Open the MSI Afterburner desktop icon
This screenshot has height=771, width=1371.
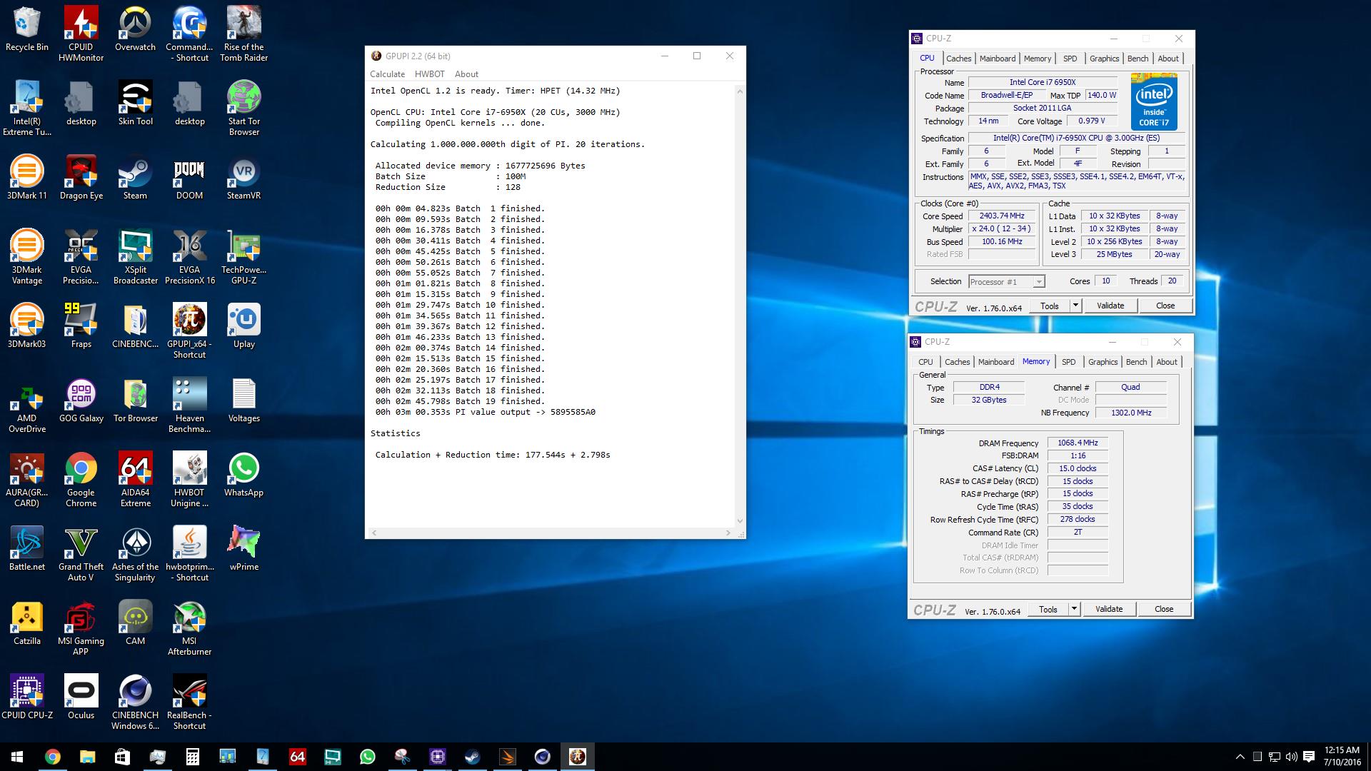pos(189,628)
